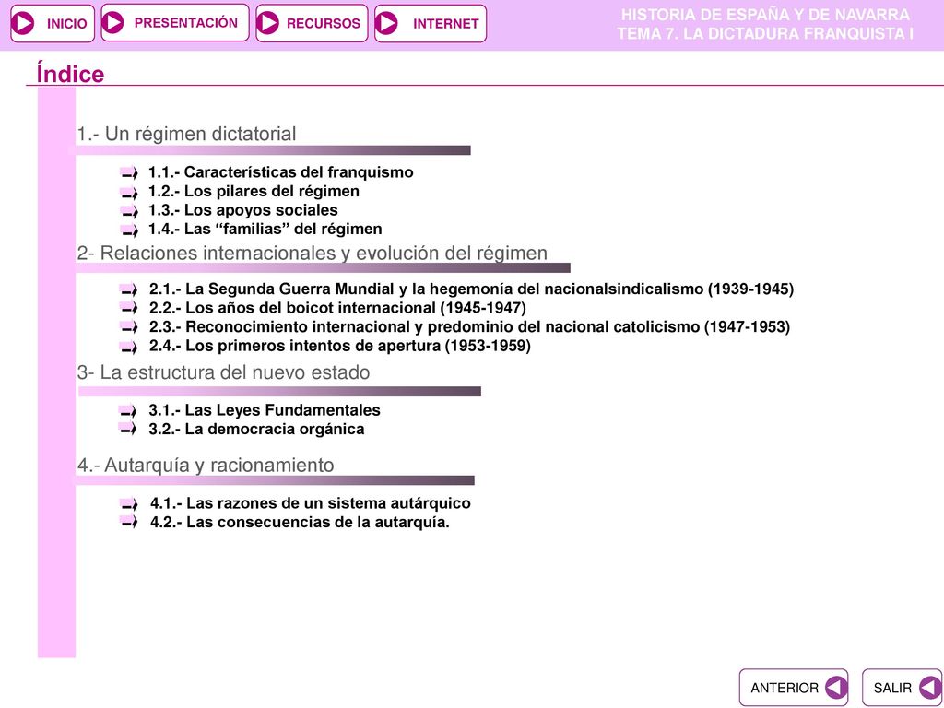944x708 pixels.
Task: Click arrow bullet beside 1.1 Características del franquismo
Action: 129,173
